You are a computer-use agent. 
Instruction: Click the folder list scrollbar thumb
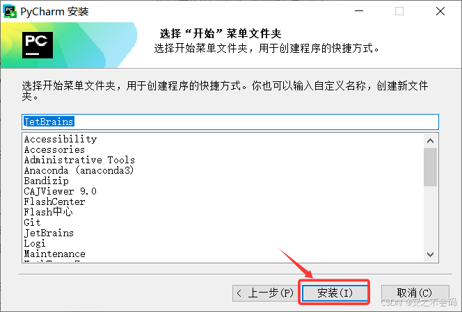[430, 167]
